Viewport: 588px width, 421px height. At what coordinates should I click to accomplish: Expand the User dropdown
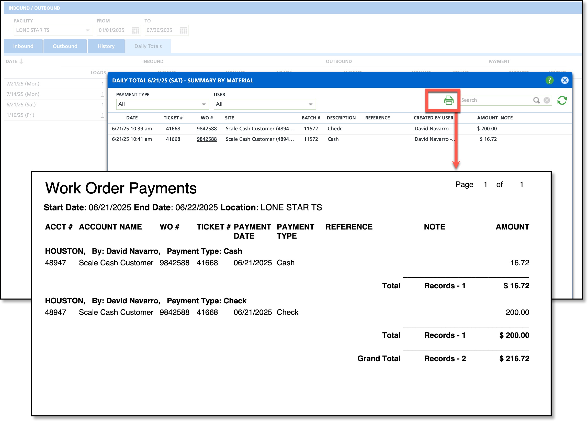coord(310,104)
